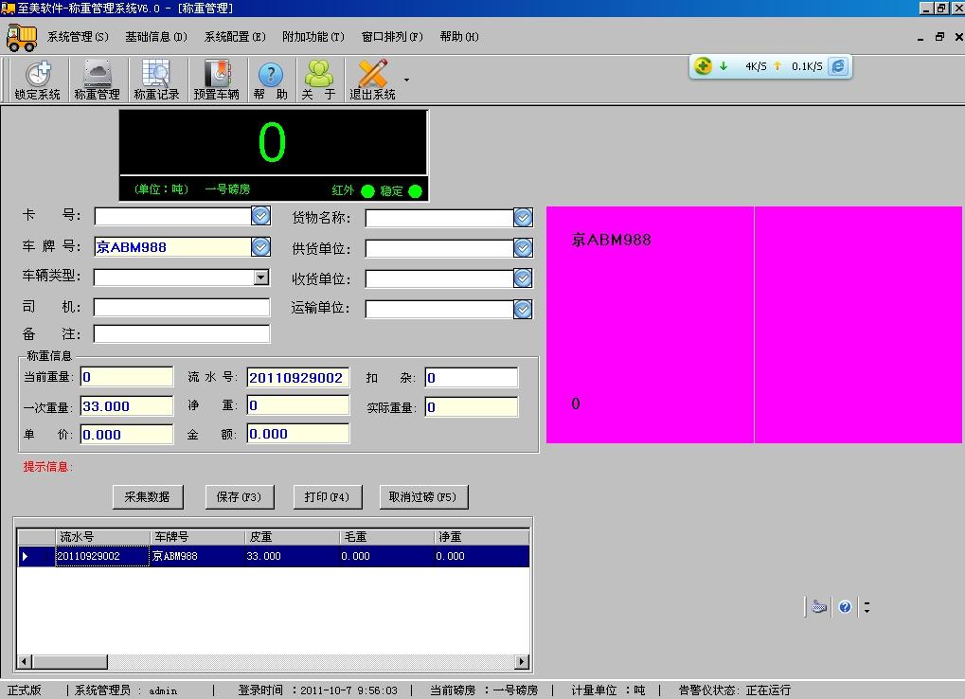This screenshot has height=699, width=965.
Task: Click the IE browser icon in network speed widget
Action: tap(837, 66)
